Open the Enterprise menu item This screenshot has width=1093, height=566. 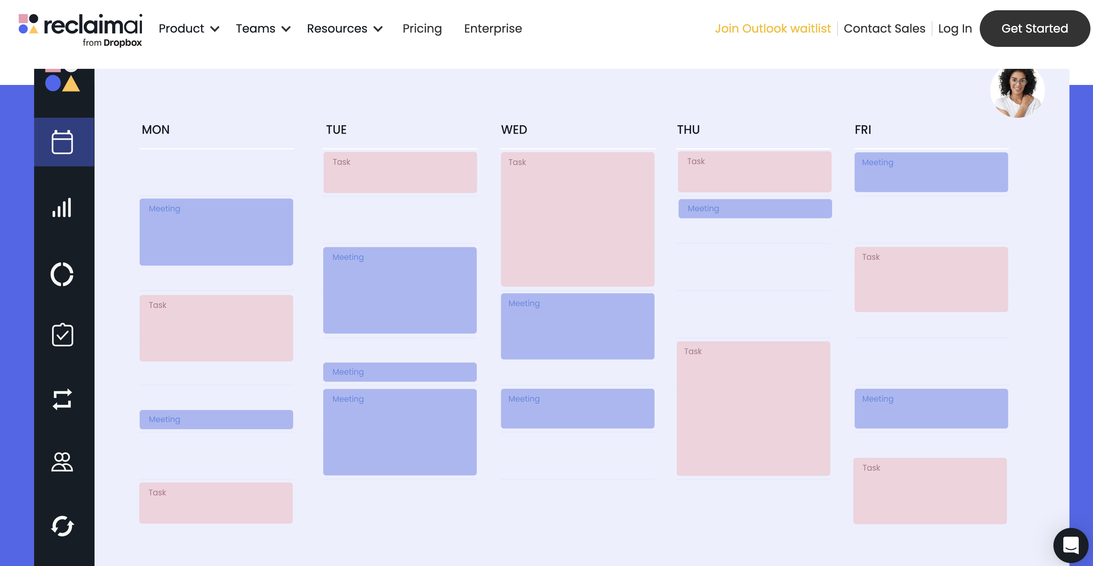tap(493, 29)
